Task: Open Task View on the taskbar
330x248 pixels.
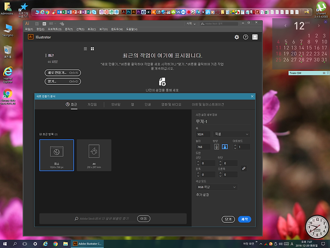Action: 25,244
